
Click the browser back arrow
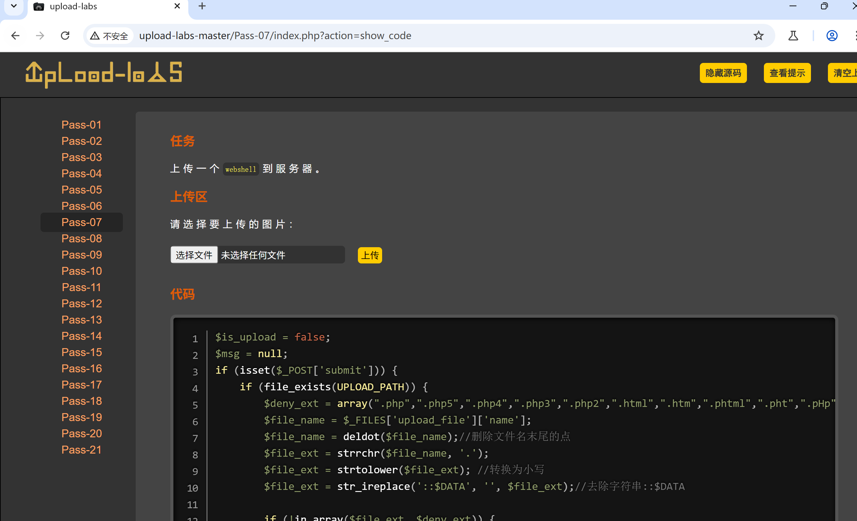pos(15,36)
